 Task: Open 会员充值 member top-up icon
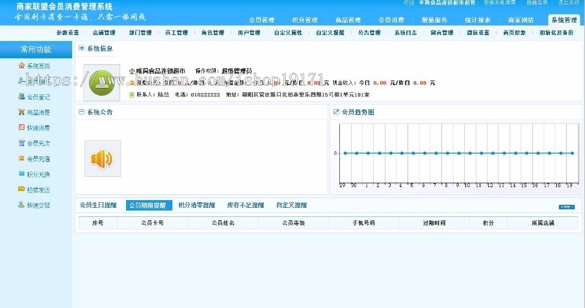pos(21,158)
